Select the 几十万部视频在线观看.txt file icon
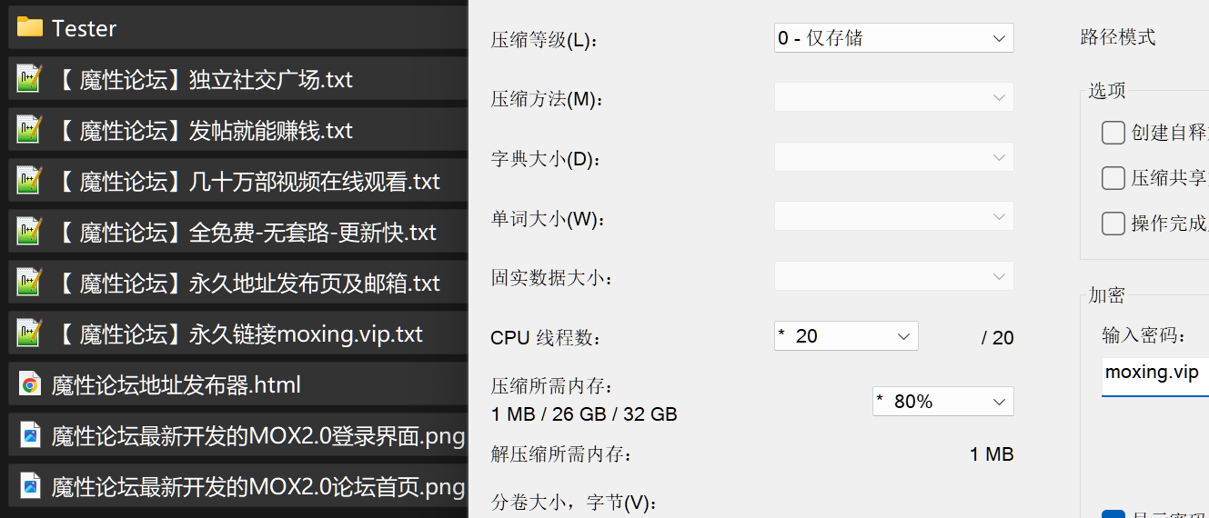The height and width of the screenshot is (518, 1209). (x=30, y=181)
